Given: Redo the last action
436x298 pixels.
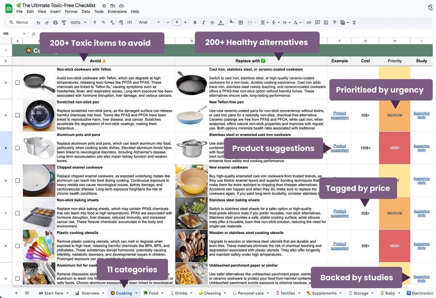Looking at the screenshot, I should [47, 23].
